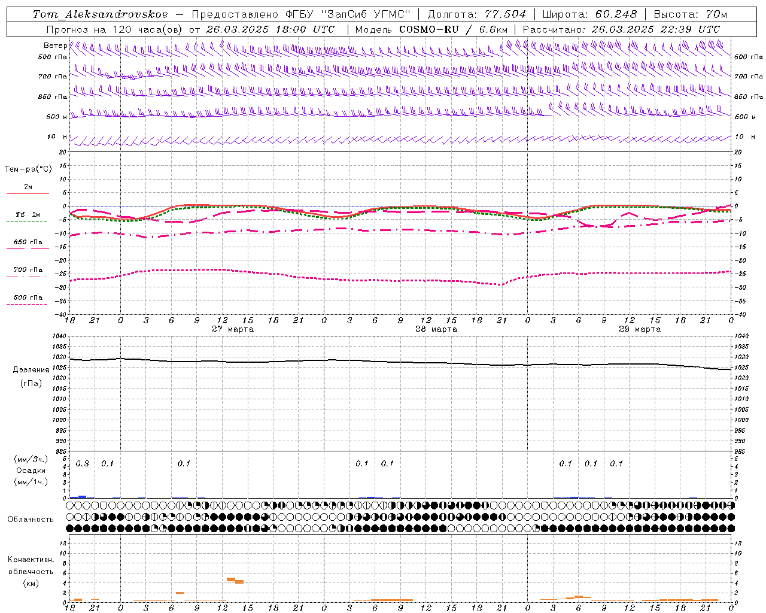Click the elevation text Высота: 70м
The width and height of the screenshot is (766, 613).
[x=691, y=14]
